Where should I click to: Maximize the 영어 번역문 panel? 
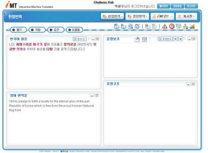pyautogui.click(x=97, y=95)
